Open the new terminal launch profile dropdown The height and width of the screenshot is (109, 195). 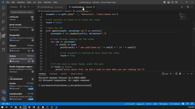(173, 74)
